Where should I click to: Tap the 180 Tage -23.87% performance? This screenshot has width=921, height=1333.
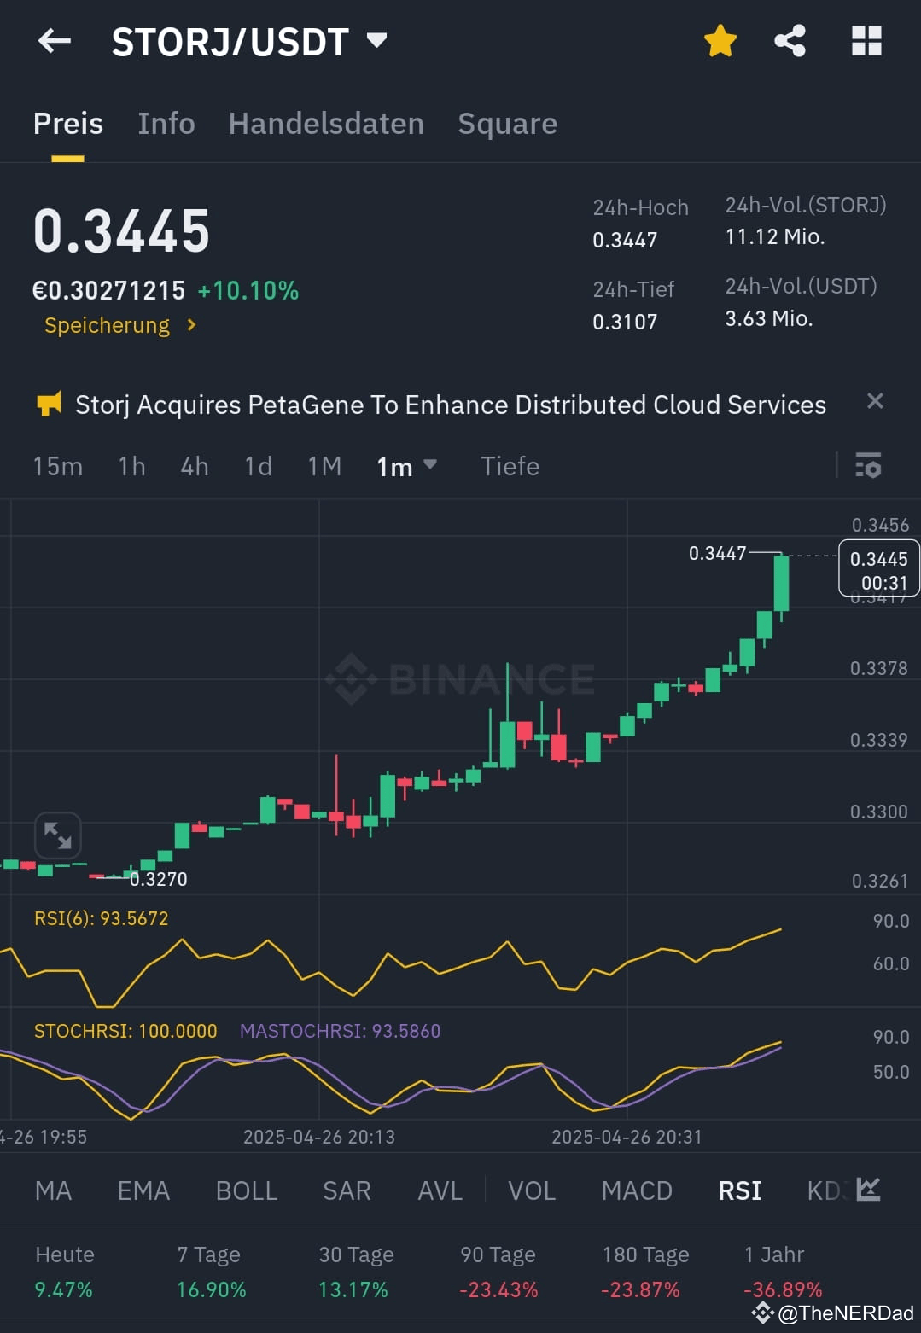[x=644, y=1272]
